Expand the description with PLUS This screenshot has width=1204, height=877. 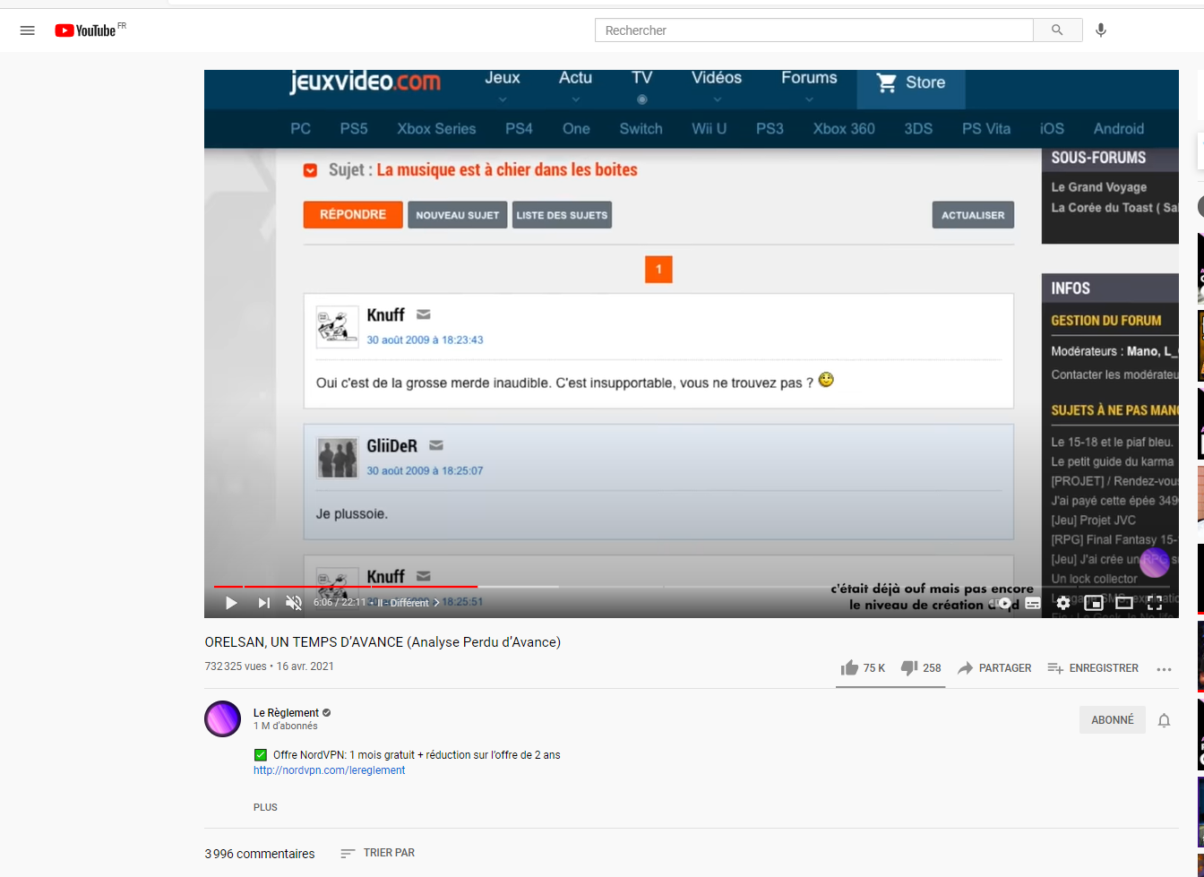265,807
